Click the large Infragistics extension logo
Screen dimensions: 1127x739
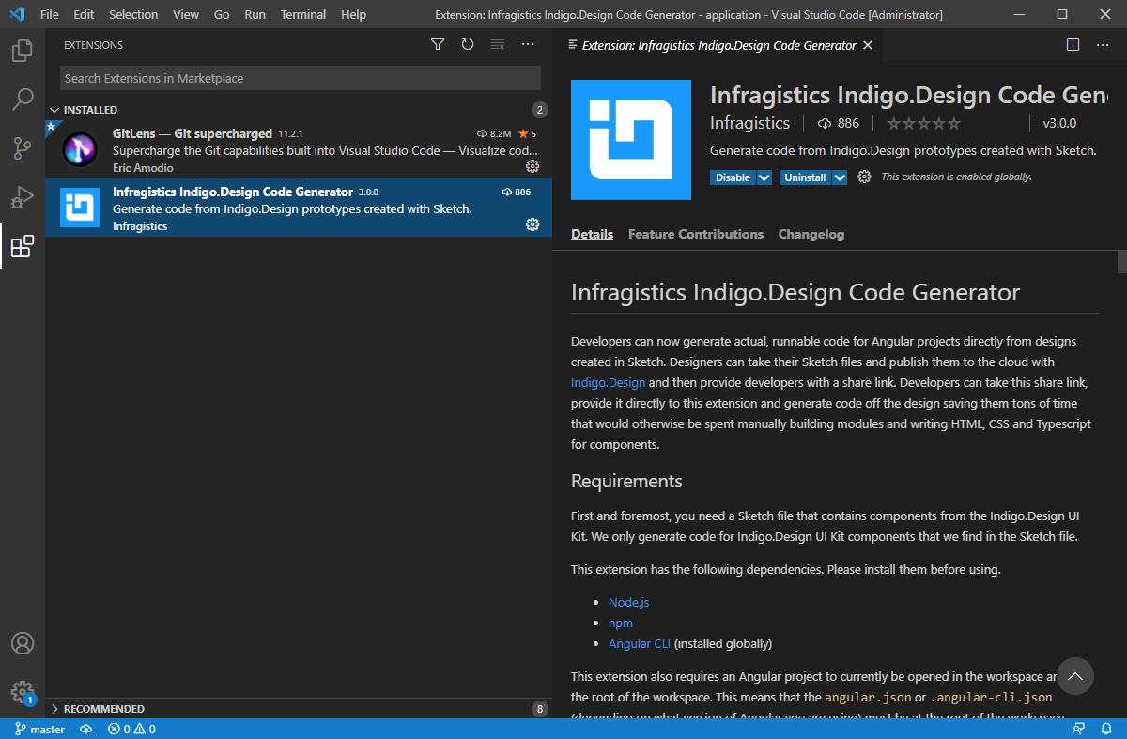point(631,140)
